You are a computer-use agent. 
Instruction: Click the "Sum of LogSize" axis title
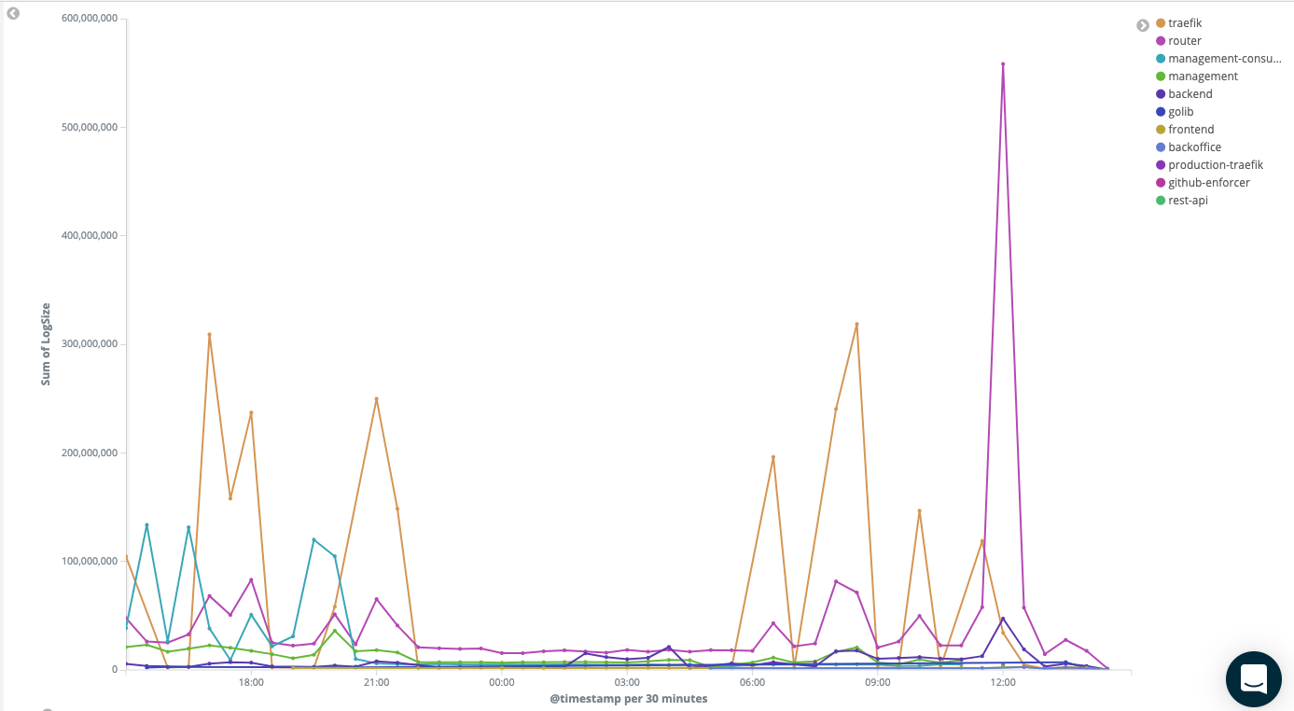[45, 343]
